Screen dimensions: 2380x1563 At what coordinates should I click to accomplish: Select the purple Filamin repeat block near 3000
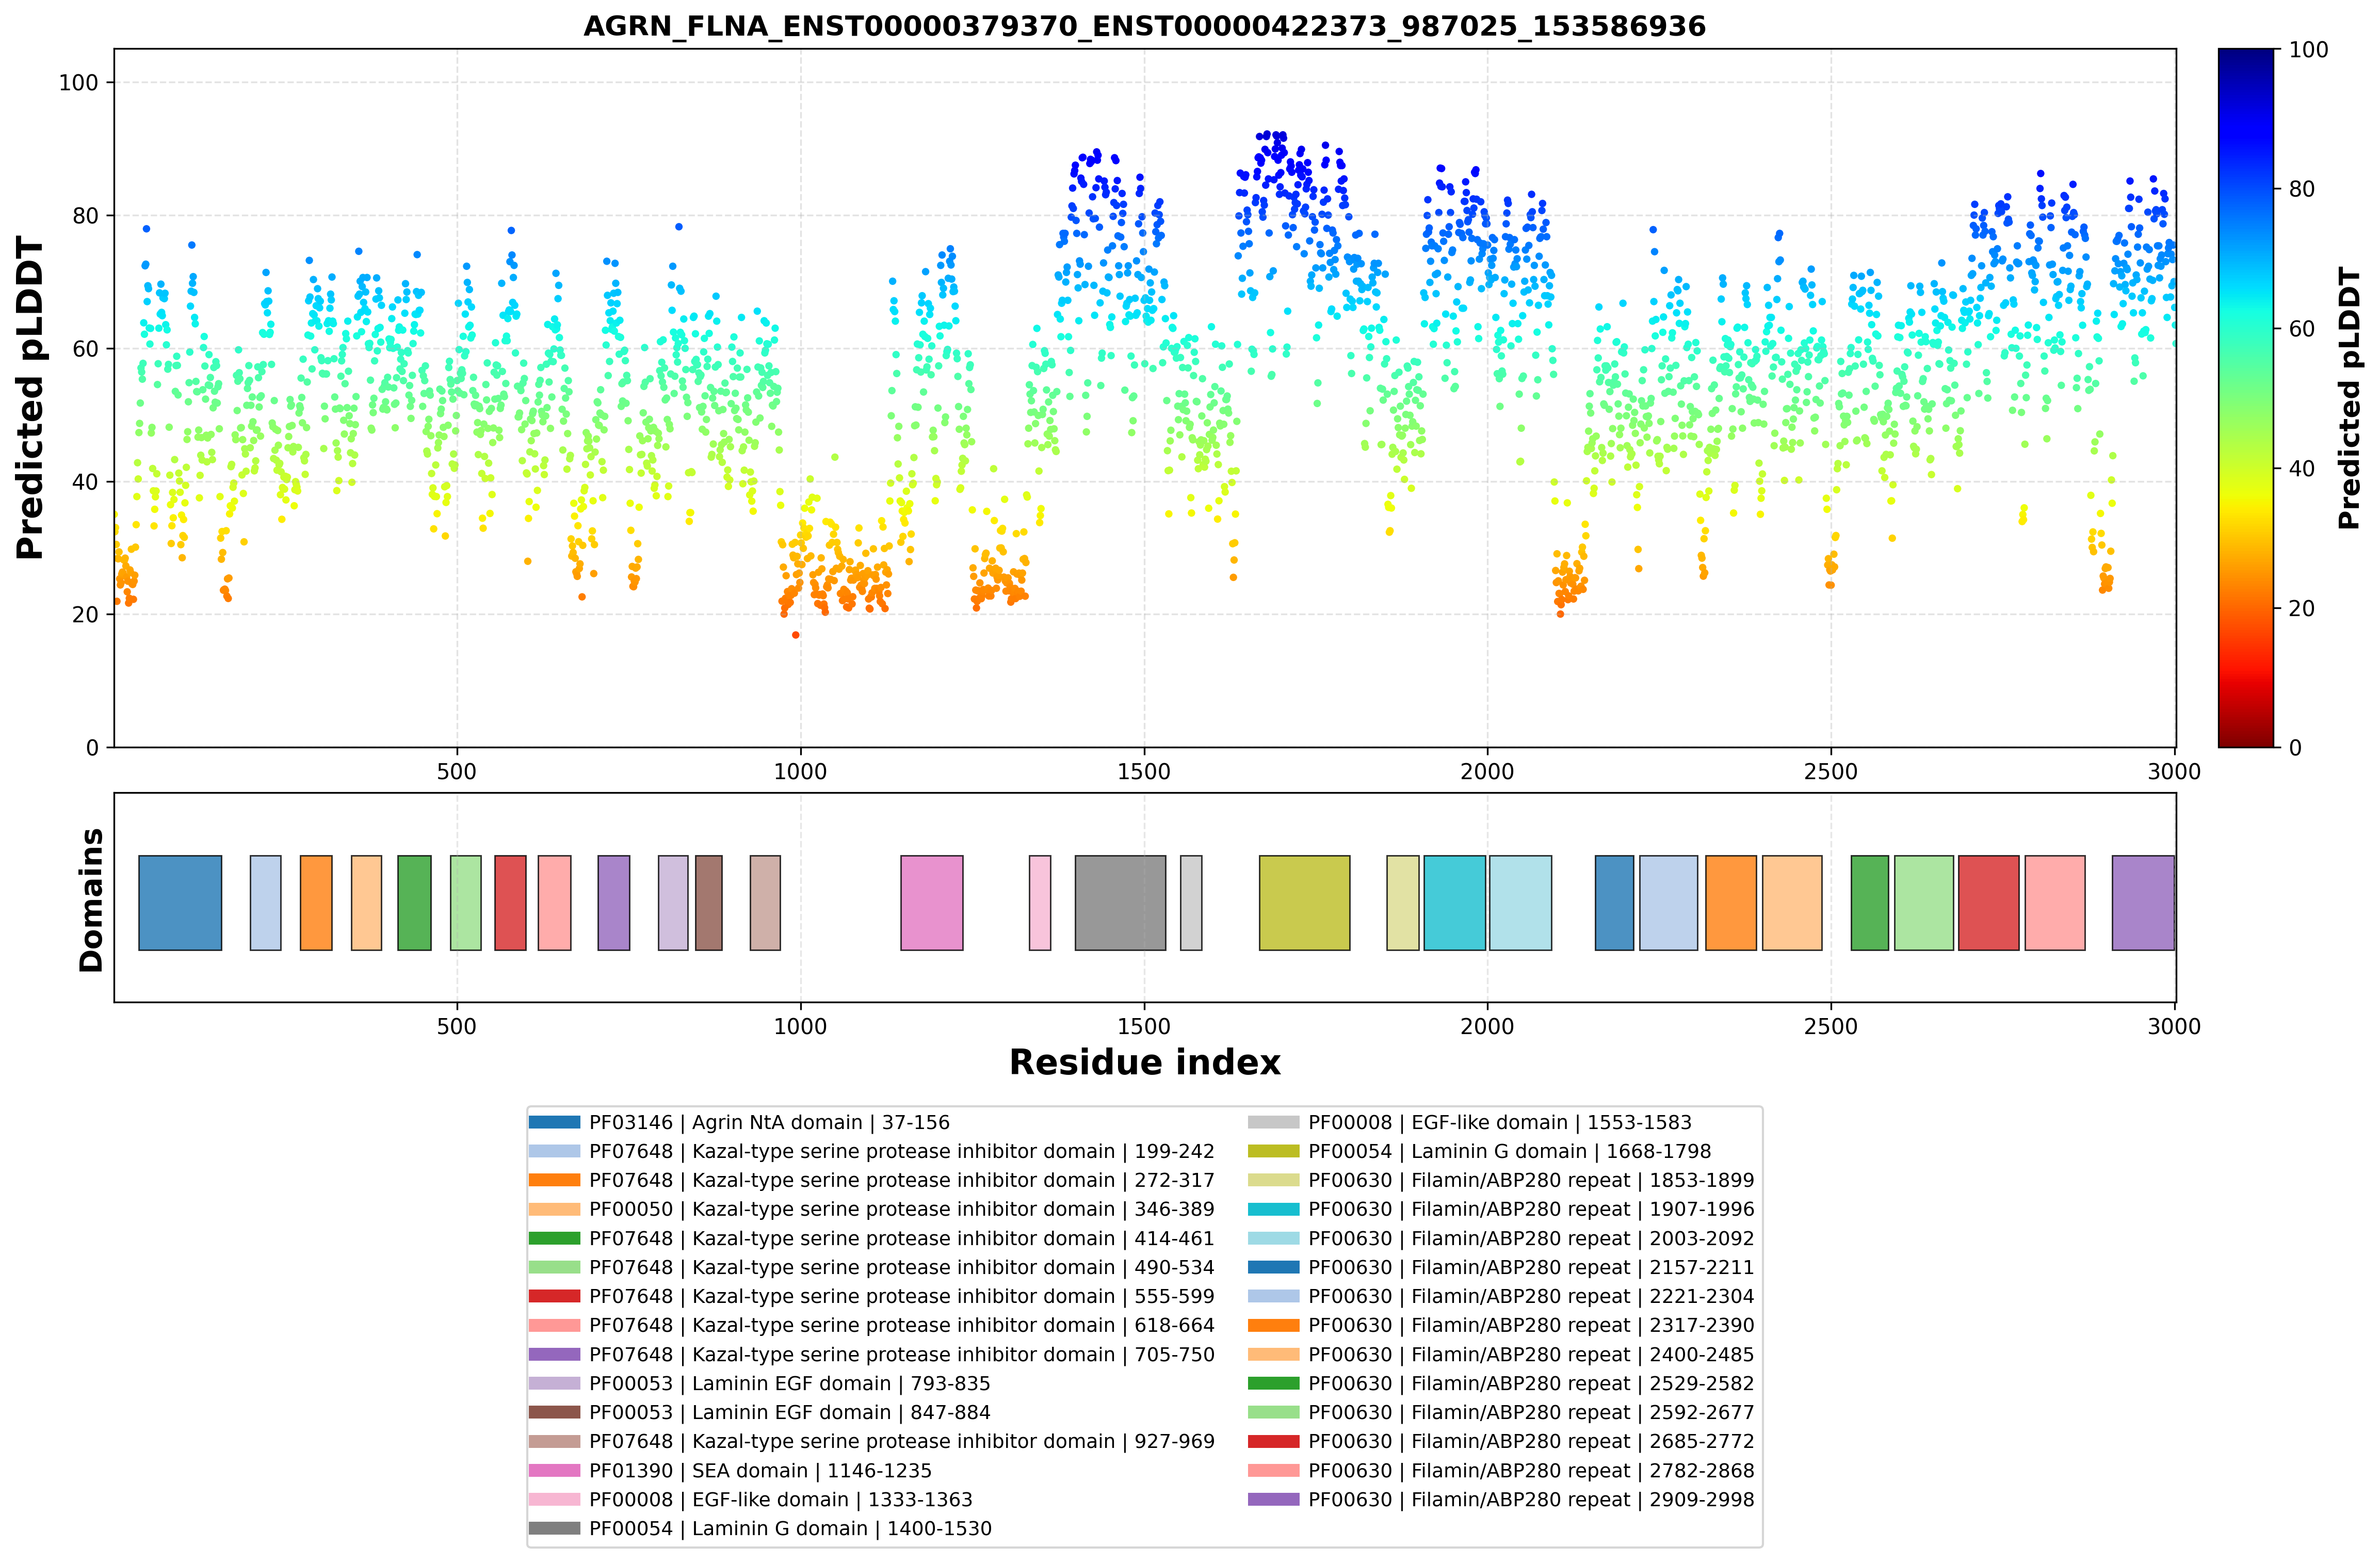tap(2143, 902)
